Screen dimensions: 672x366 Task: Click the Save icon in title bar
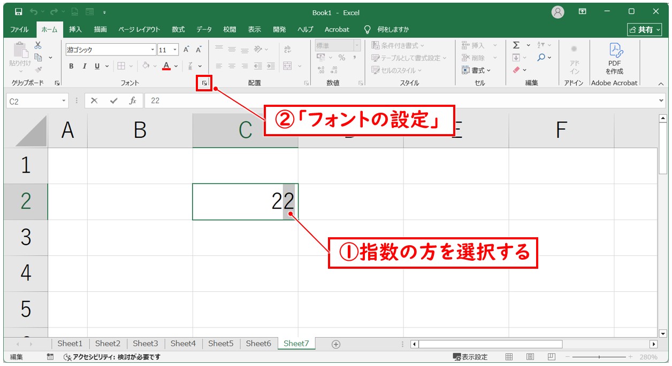click(19, 12)
